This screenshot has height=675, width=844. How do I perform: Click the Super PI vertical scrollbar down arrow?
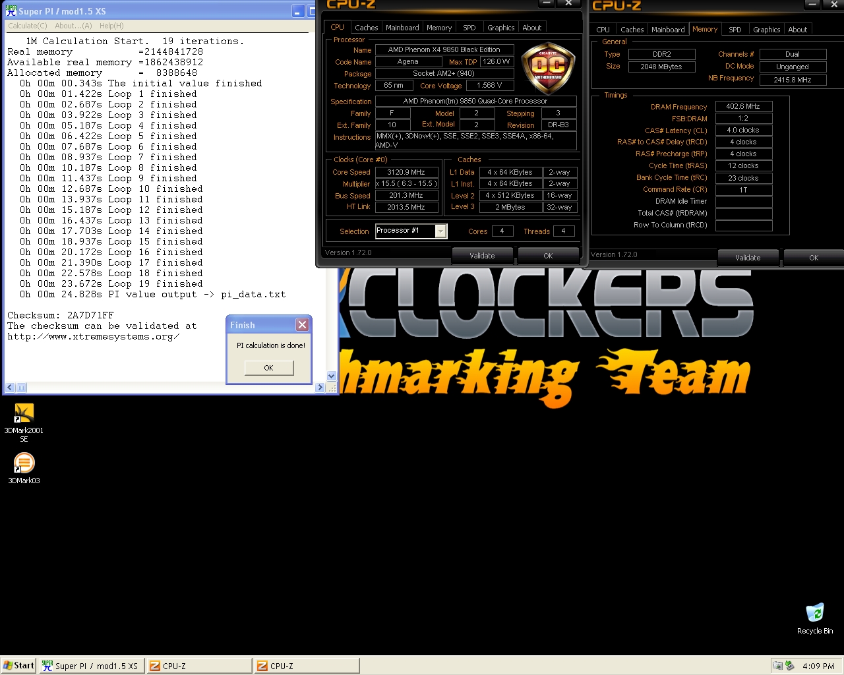coord(332,376)
